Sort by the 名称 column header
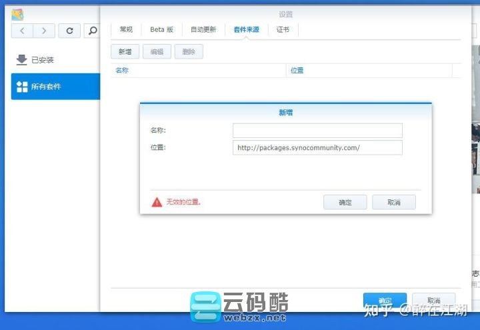Viewport: 480px width, 330px height. [x=122, y=70]
